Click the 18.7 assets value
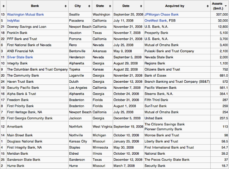Screen dimensions: 229x169 [x=225, y=166]
